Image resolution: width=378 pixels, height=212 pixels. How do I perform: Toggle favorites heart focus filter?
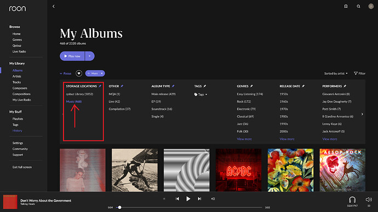tap(79, 73)
